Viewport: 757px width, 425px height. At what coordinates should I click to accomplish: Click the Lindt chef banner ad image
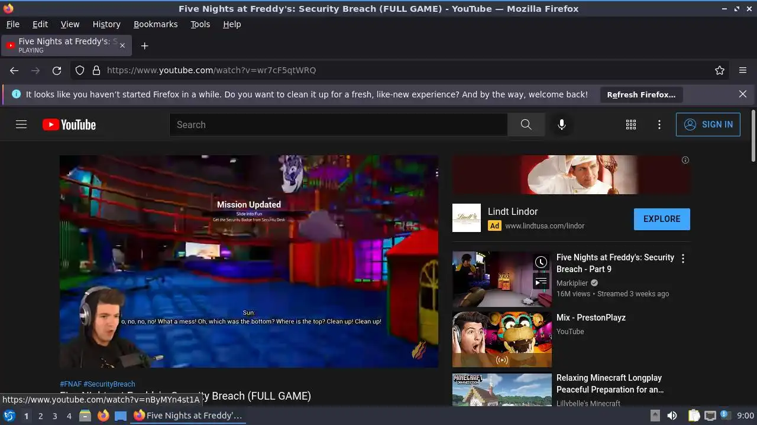[571, 175]
